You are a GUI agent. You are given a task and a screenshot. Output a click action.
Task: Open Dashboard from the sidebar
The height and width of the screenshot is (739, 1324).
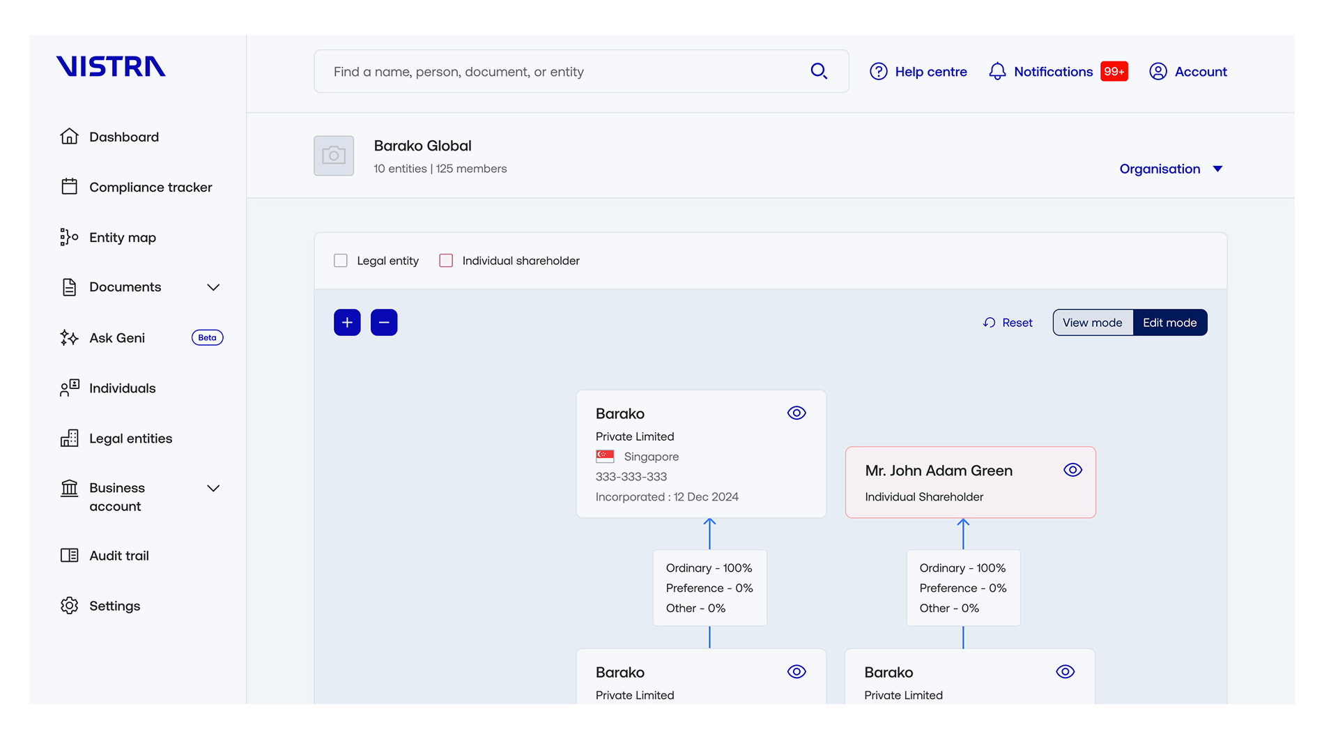124,137
